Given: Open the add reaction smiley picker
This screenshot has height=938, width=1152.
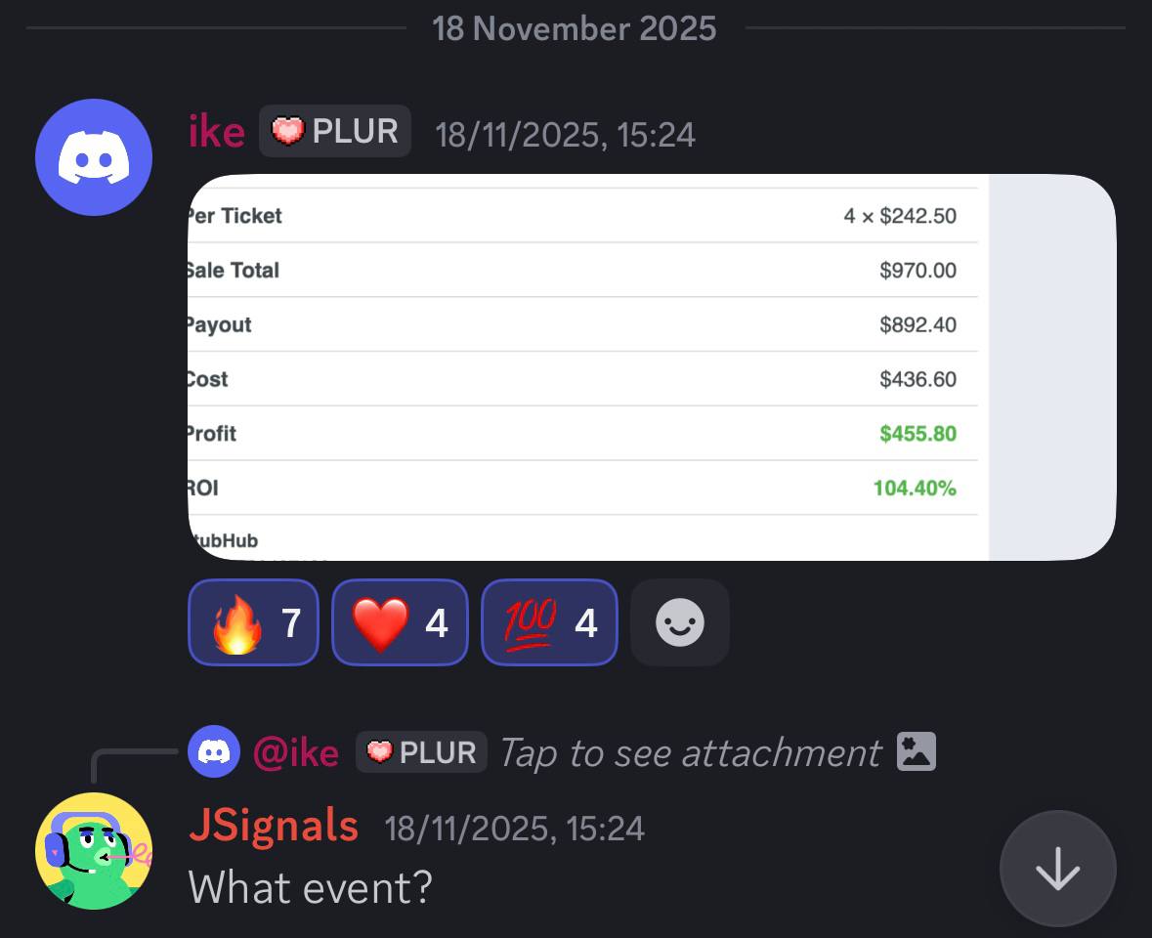Looking at the screenshot, I should (680, 622).
